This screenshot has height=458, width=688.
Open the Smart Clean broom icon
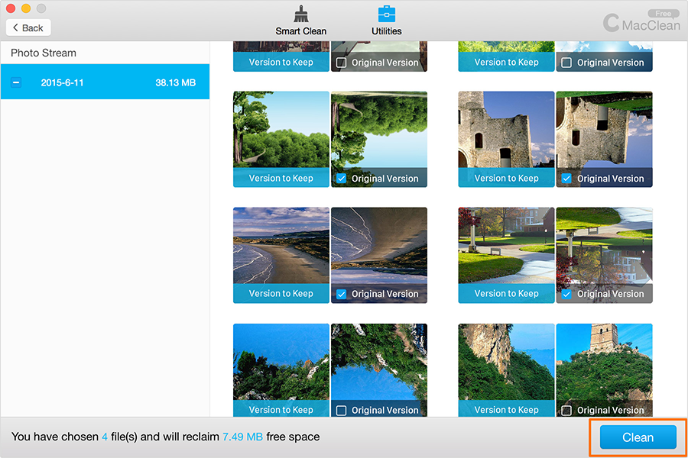[x=300, y=15]
